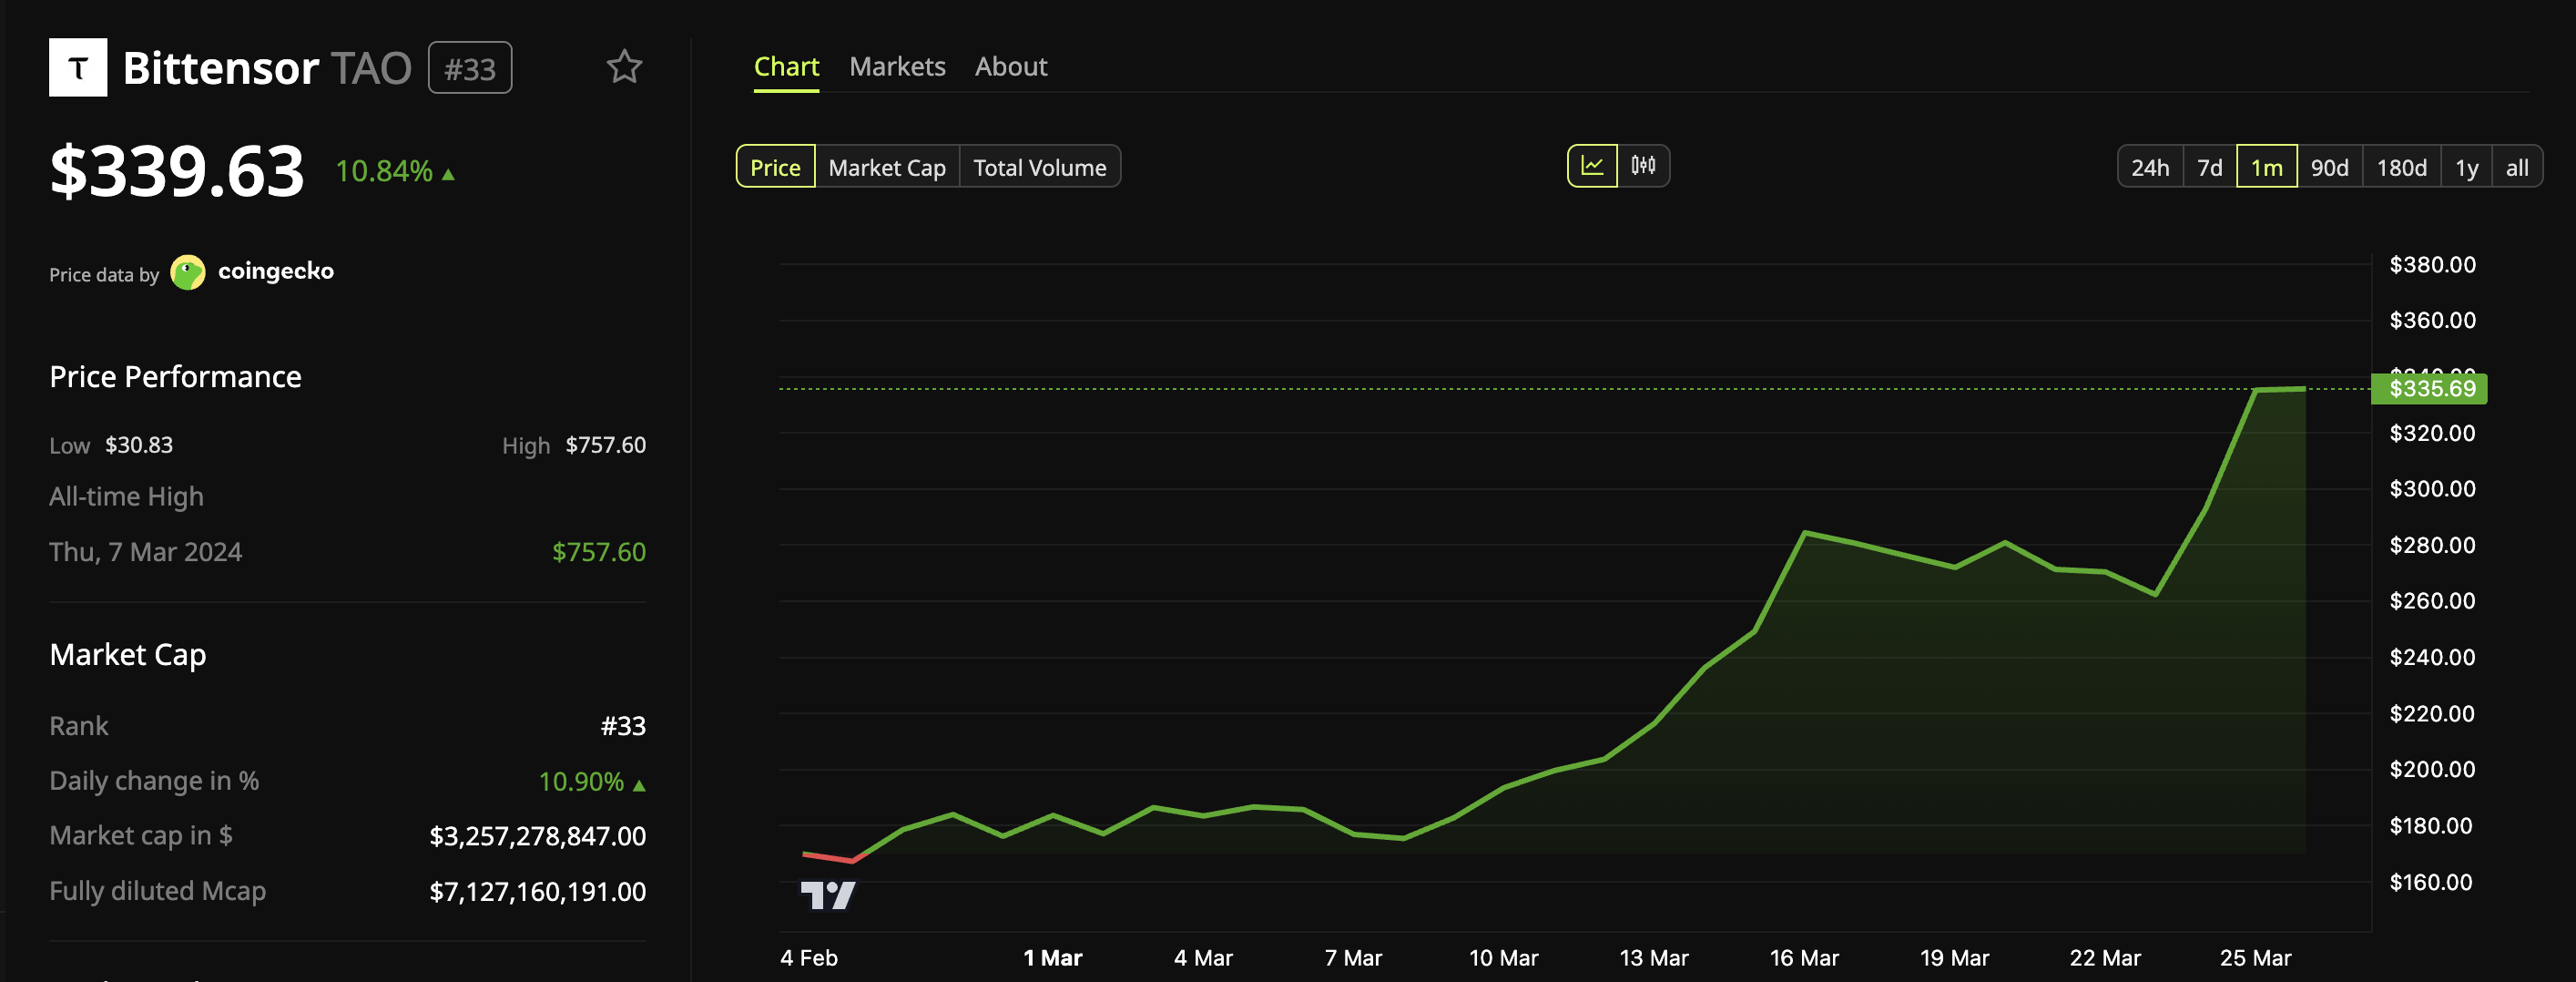Switch to the line chart view icon
The image size is (2576, 982).
point(1592,166)
